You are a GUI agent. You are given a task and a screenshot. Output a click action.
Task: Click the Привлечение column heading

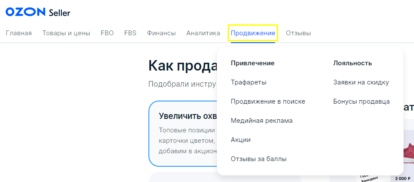pos(252,63)
